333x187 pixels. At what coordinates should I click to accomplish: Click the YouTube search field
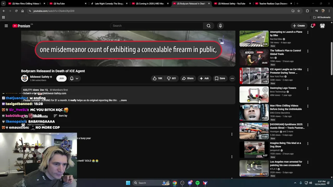click(157, 26)
